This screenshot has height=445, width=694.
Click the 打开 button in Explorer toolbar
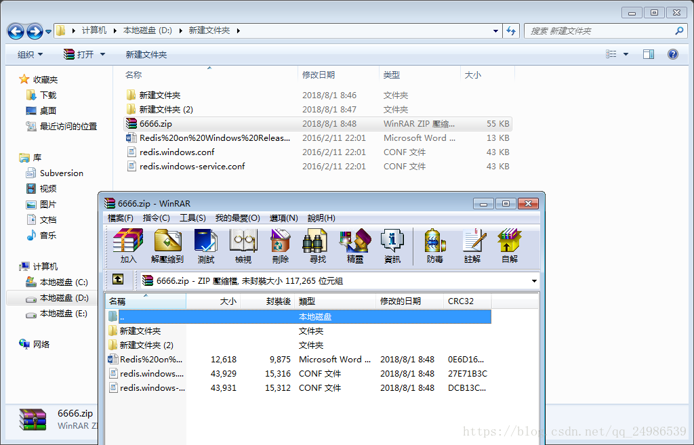(80, 54)
